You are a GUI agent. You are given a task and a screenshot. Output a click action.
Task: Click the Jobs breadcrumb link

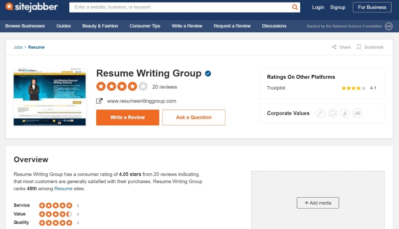18,47
